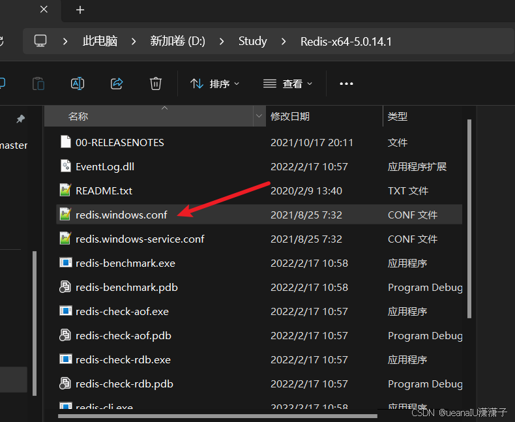Click Redis-x64-5.0.14.1 in breadcrumb
Screen dimensions: 515x422
(x=346, y=41)
